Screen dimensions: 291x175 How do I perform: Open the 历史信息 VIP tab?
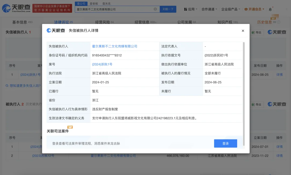click(266, 22)
